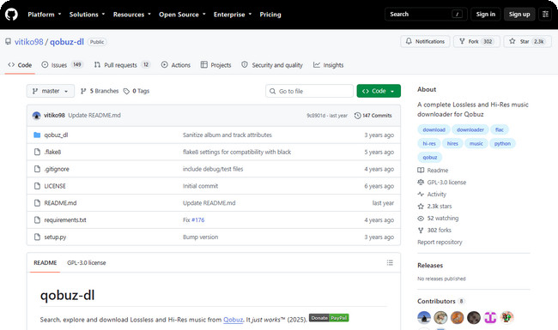Expand the green Code dropdown button
This screenshot has width=558, height=330.
pos(379,91)
